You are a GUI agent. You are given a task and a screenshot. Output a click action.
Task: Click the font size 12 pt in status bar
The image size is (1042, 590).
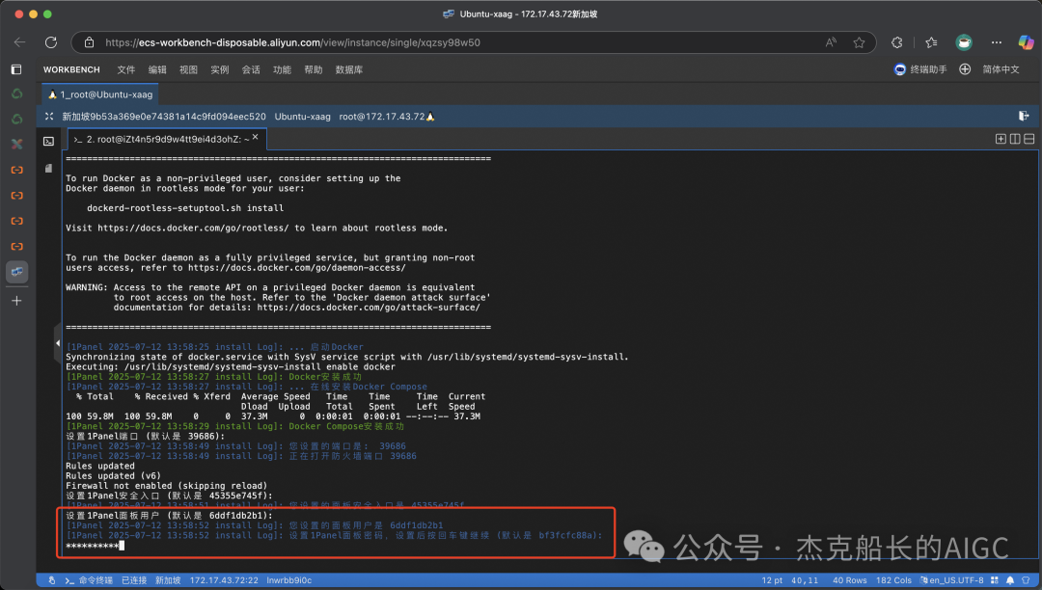pyautogui.click(x=772, y=580)
